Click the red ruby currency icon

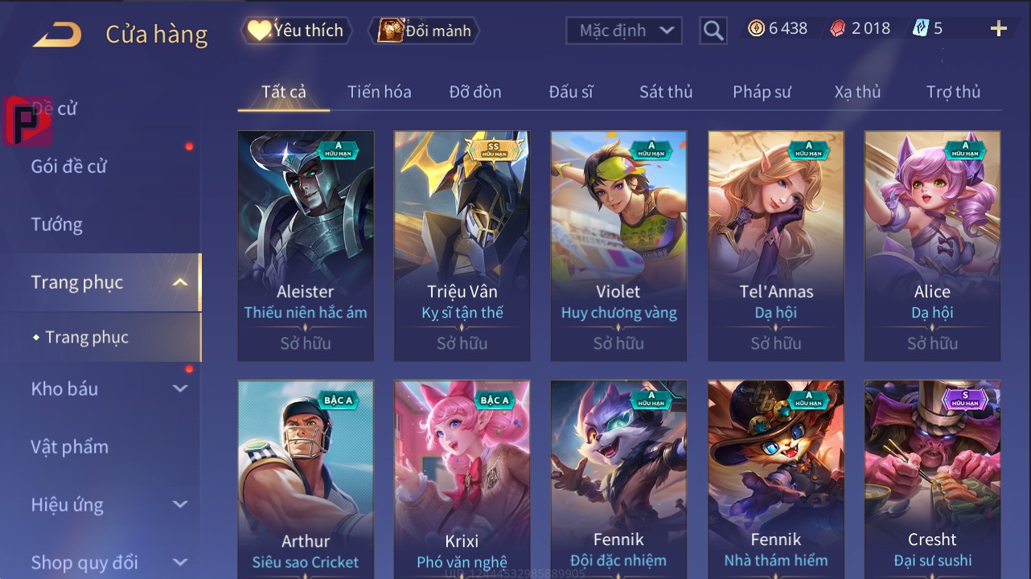coord(838,29)
